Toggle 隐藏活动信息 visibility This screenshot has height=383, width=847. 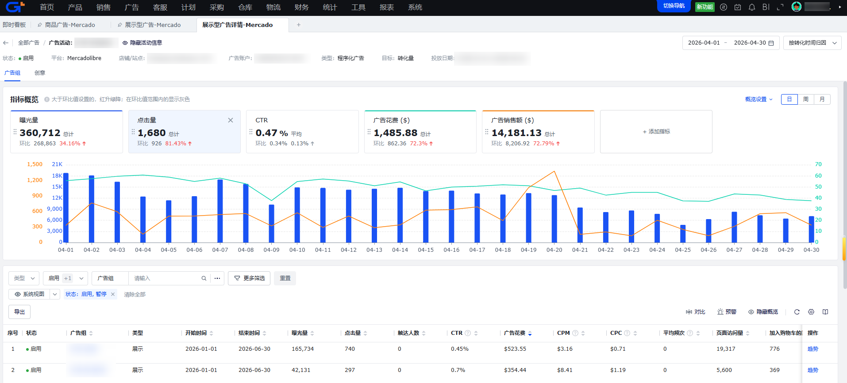pos(142,43)
